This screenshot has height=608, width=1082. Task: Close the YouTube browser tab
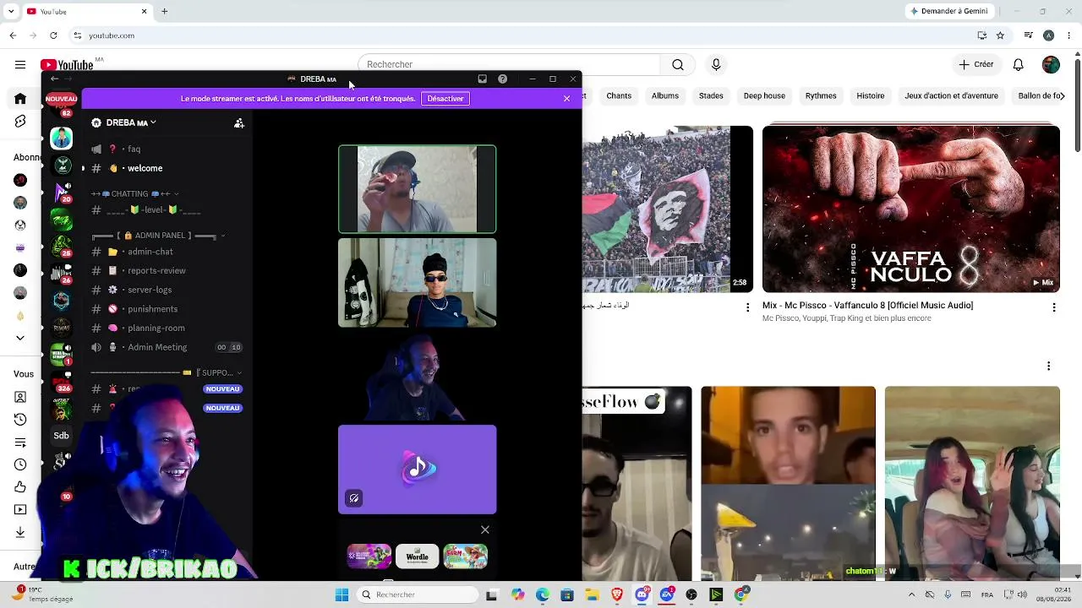[144, 12]
